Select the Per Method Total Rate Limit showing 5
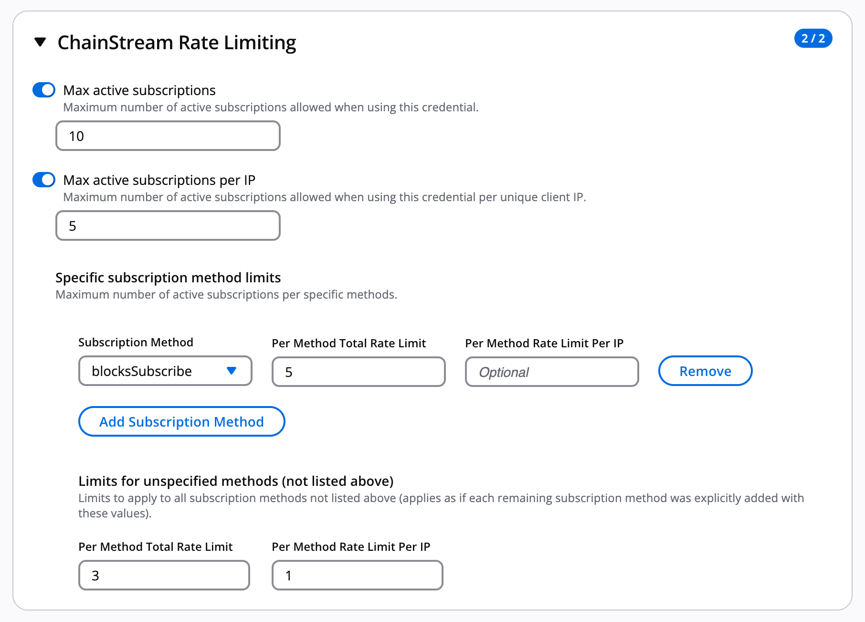This screenshot has height=622, width=865. pyautogui.click(x=358, y=372)
